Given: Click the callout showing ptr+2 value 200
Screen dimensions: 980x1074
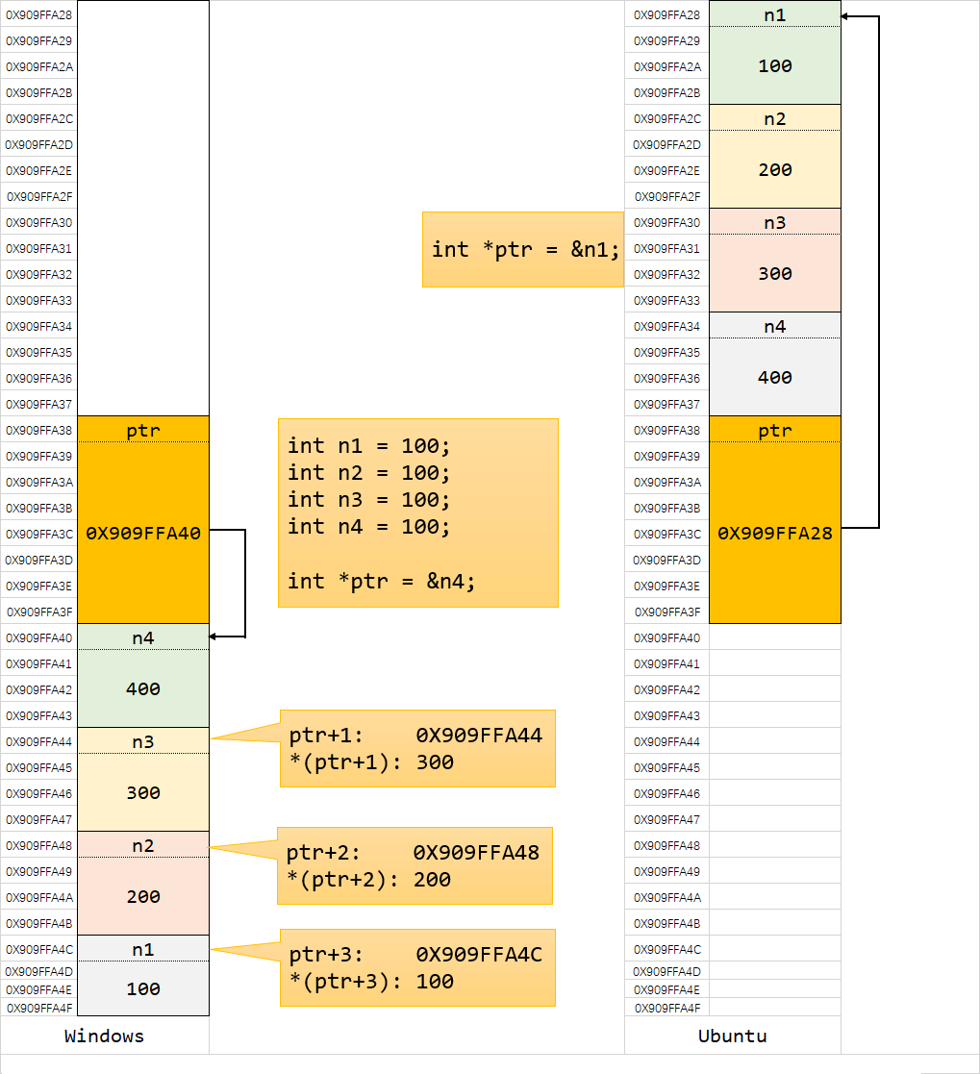Looking at the screenshot, I should (x=415, y=865).
